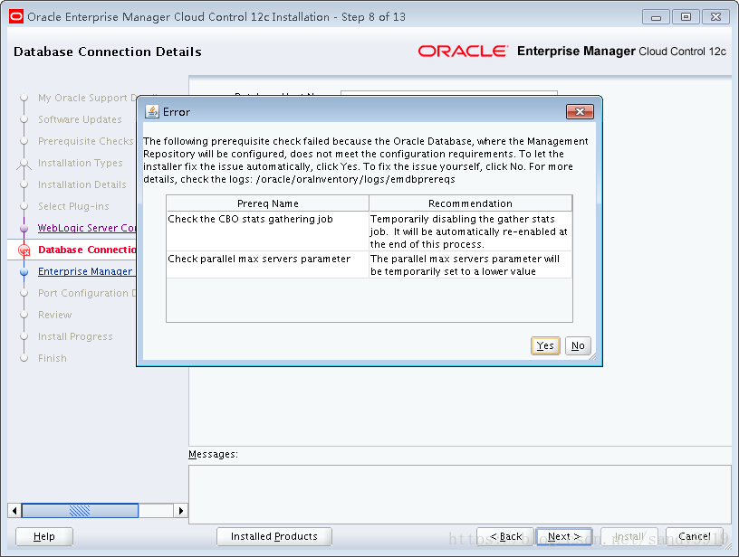Maximize the installer window
This screenshot has height=557, width=739.
pos(686,17)
